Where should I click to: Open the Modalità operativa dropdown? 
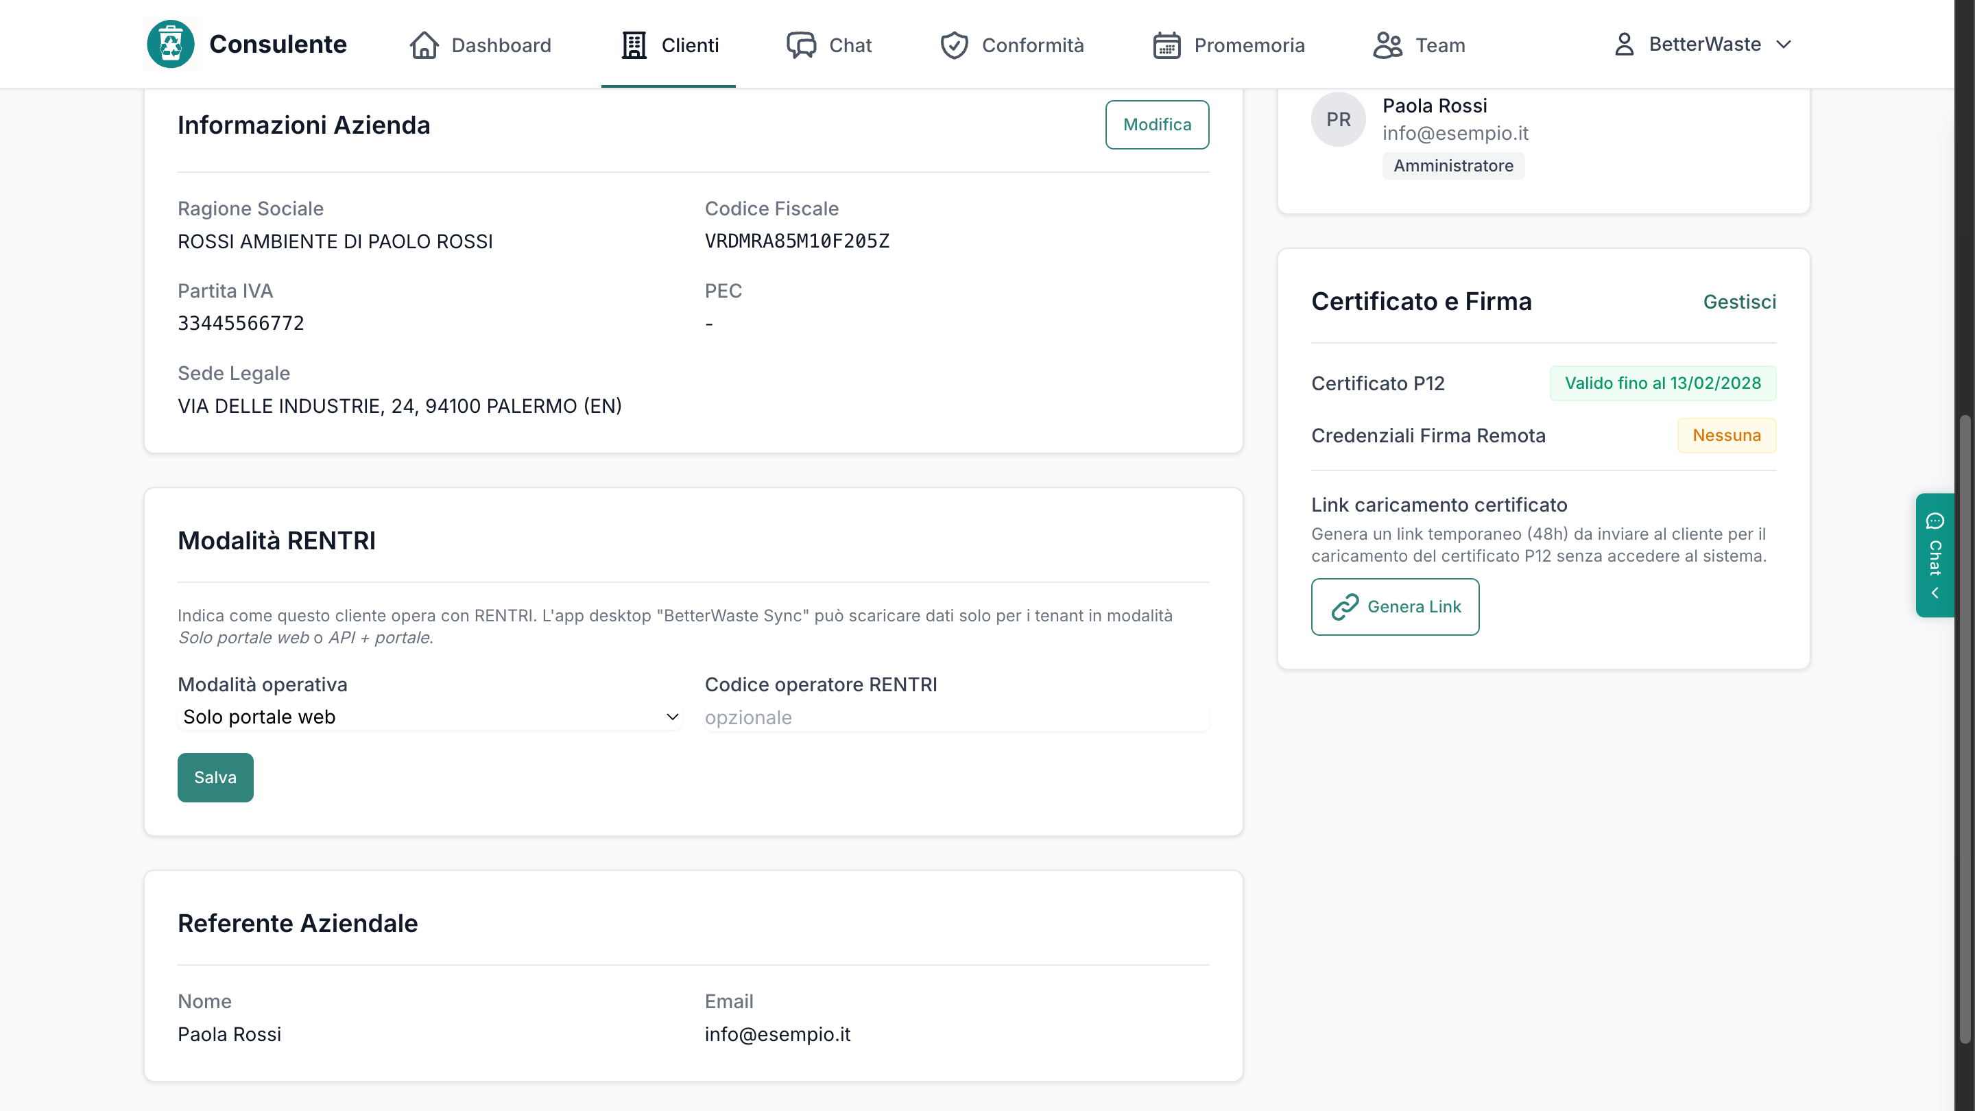pyautogui.click(x=430, y=717)
